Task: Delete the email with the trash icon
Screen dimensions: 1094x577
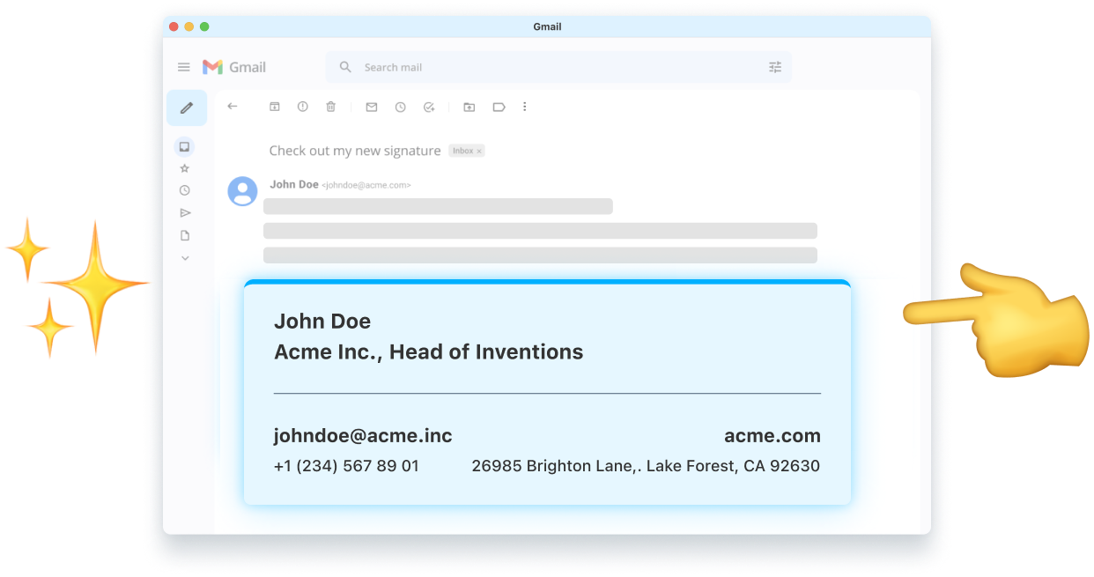Action: [x=331, y=107]
